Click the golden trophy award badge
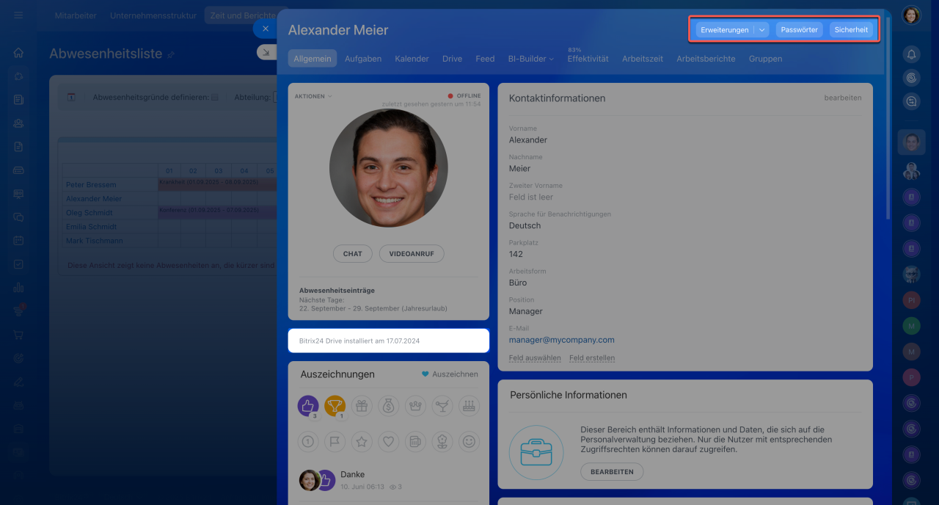The image size is (939, 505). tap(335, 406)
